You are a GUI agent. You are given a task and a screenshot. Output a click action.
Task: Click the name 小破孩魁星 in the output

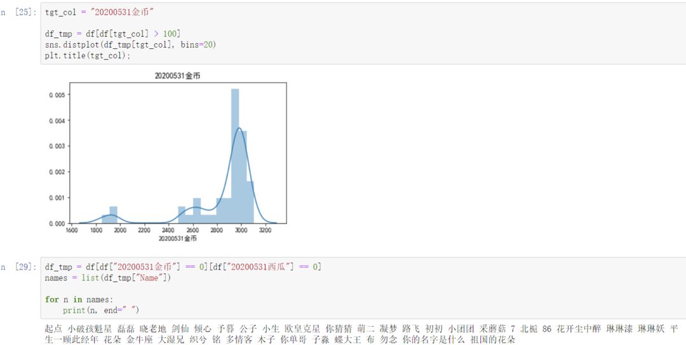(x=90, y=329)
